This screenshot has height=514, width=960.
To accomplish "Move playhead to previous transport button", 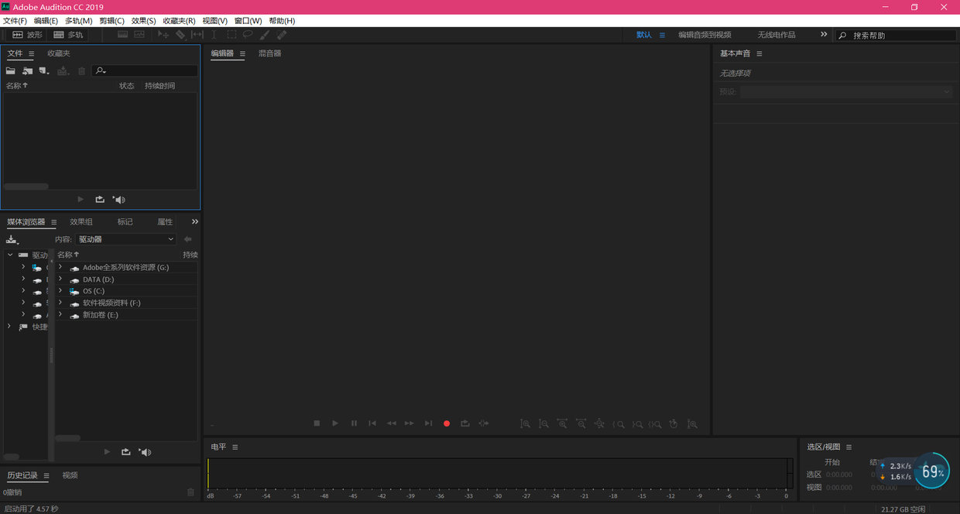I will pos(372,423).
